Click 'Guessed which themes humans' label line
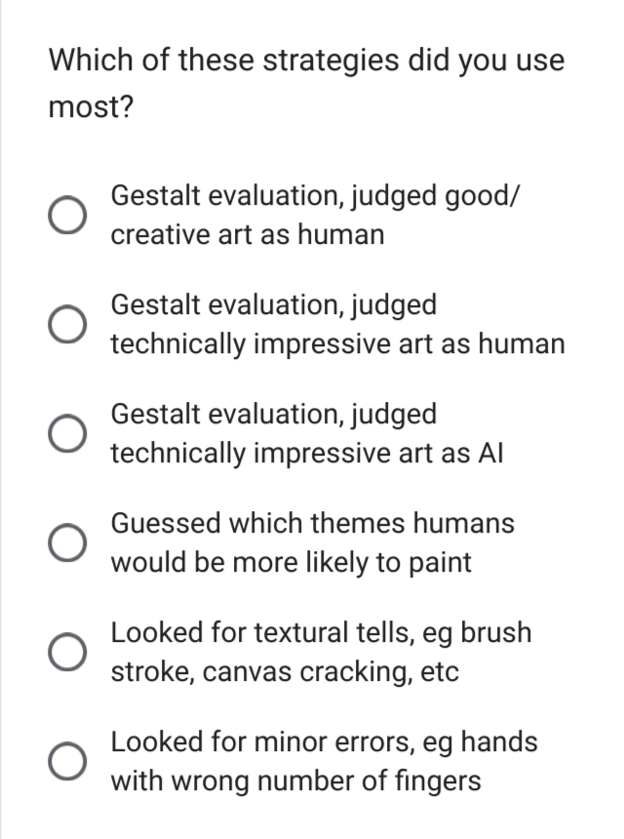This screenshot has width=624, height=839. click(x=312, y=524)
